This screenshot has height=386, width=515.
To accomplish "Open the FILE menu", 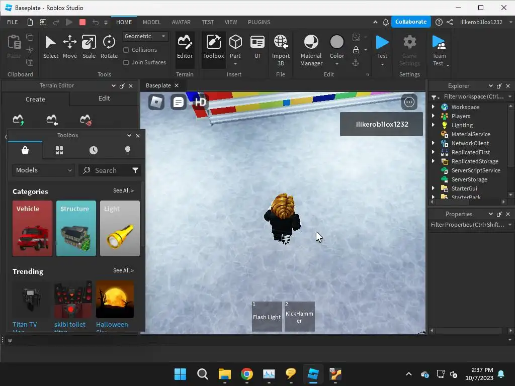I will coord(13,22).
